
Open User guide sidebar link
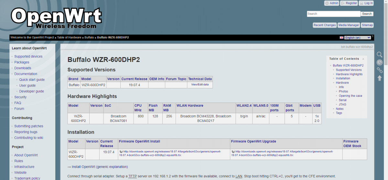click(27, 85)
